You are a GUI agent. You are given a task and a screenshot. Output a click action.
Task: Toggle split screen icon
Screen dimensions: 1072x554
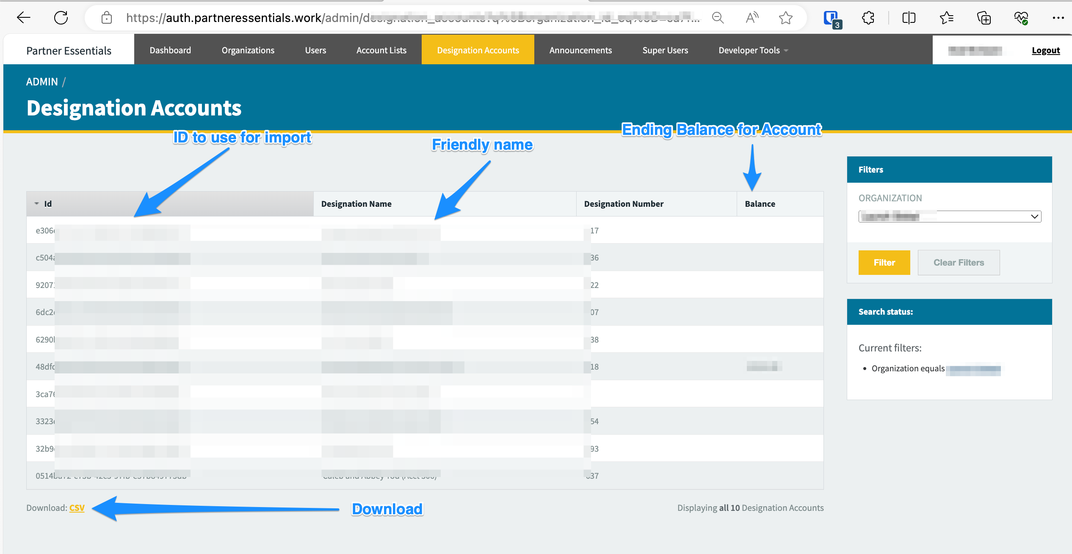pos(909,18)
